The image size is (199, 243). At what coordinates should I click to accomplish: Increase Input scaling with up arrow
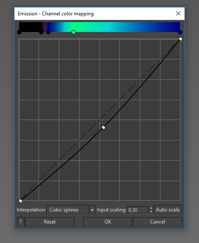tap(151, 208)
